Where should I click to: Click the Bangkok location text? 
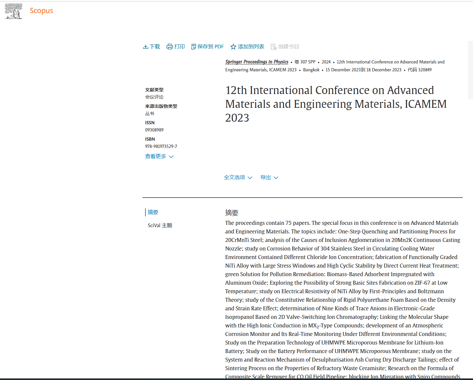click(311, 70)
